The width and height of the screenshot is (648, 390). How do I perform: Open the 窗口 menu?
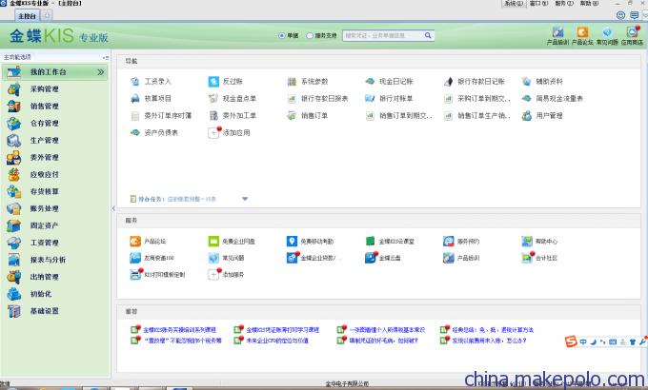(x=539, y=3)
